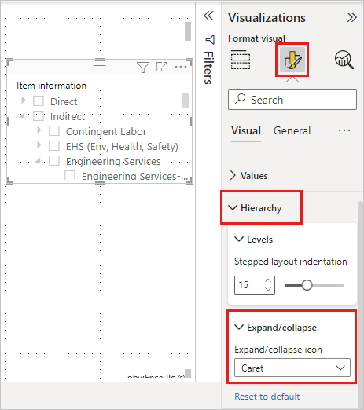Collapse the Visualizations pane with double-chevron
Viewport: 364px width, 410px height.
tap(351, 17)
